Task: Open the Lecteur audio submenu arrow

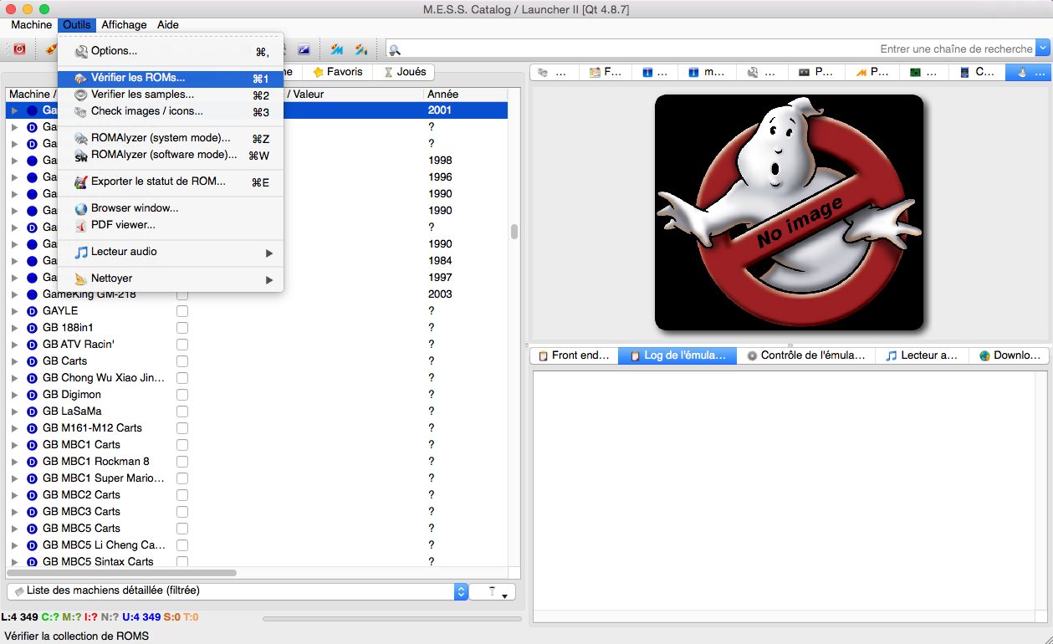Action: click(269, 253)
